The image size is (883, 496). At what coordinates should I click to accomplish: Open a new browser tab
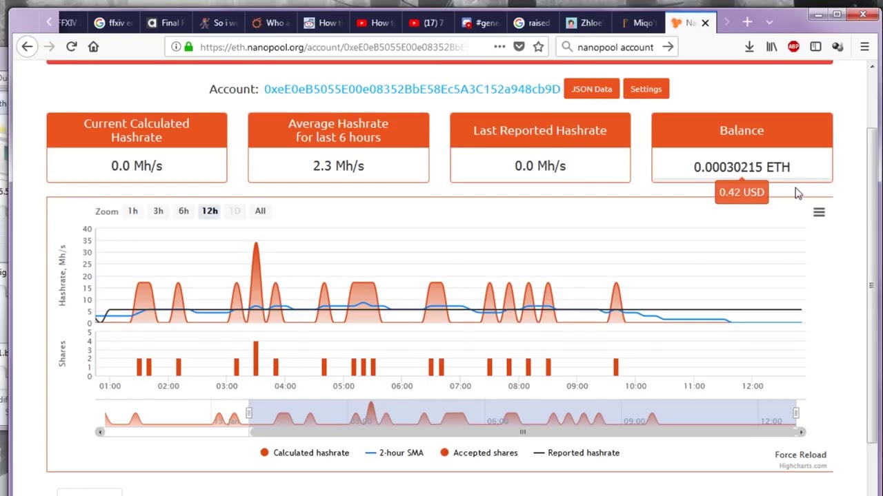point(747,23)
